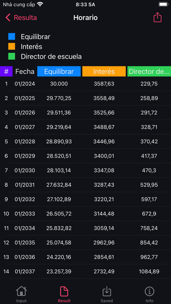Select date 01/2034
The image size is (171, 304).
point(25,228)
